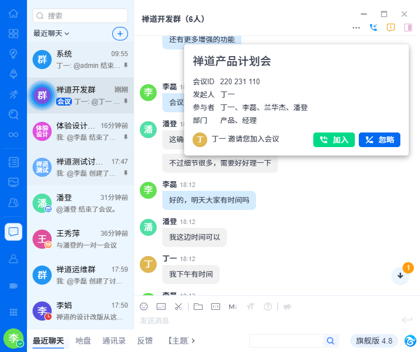420x352 pixels.
Task: Open the 禅道测试讨 chat
Action: [x=80, y=167]
